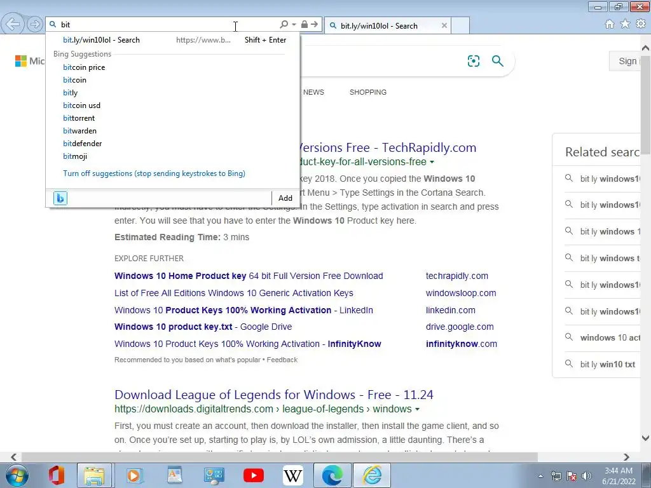Open Windows Explorer folder taskbar icon
Image resolution: width=651 pixels, height=488 pixels.
click(94, 475)
